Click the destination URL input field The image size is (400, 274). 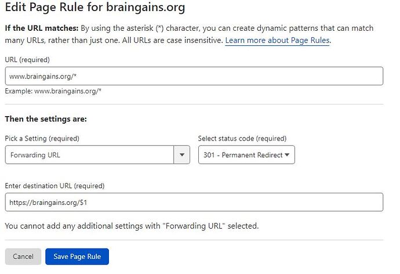point(194,202)
